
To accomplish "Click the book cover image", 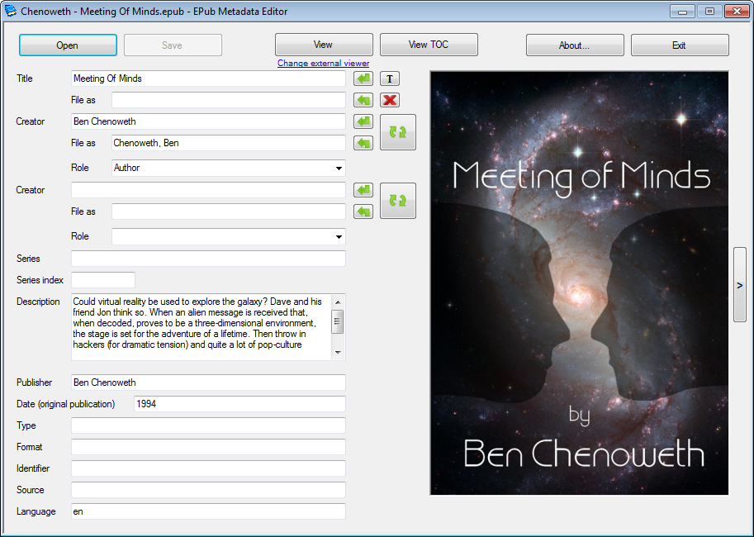I will [x=579, y=283].
